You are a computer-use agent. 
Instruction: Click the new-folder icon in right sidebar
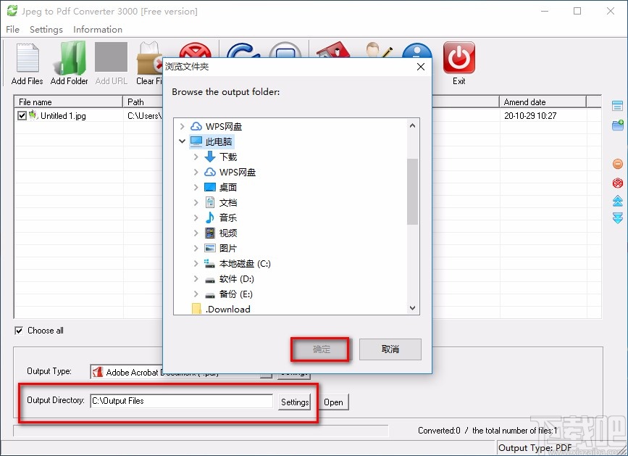coord(619,125)
